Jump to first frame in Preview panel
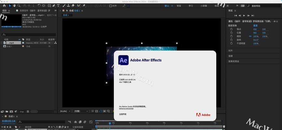 235,16
